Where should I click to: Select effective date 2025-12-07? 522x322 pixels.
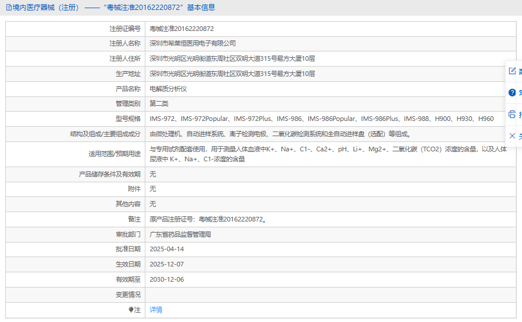coord(166,264)
